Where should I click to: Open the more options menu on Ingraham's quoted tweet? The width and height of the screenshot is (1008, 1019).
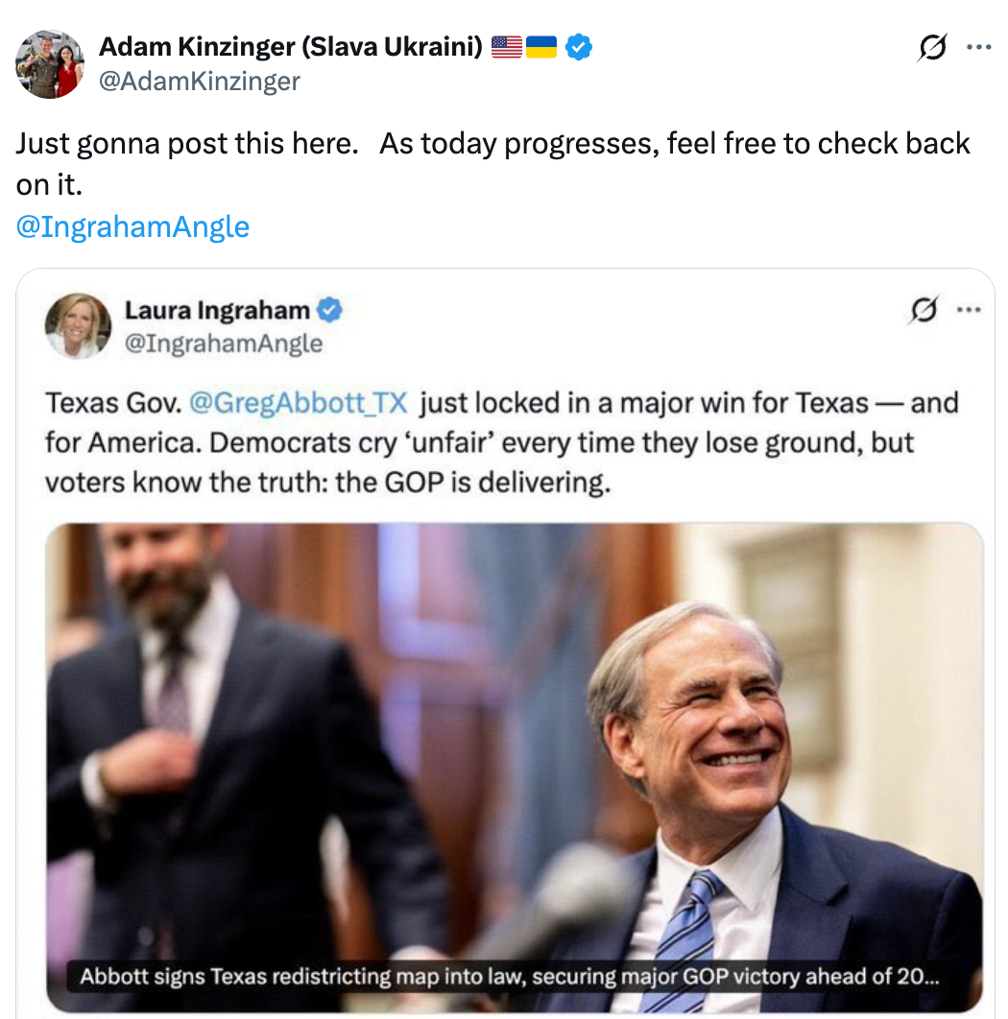[969, 308]
